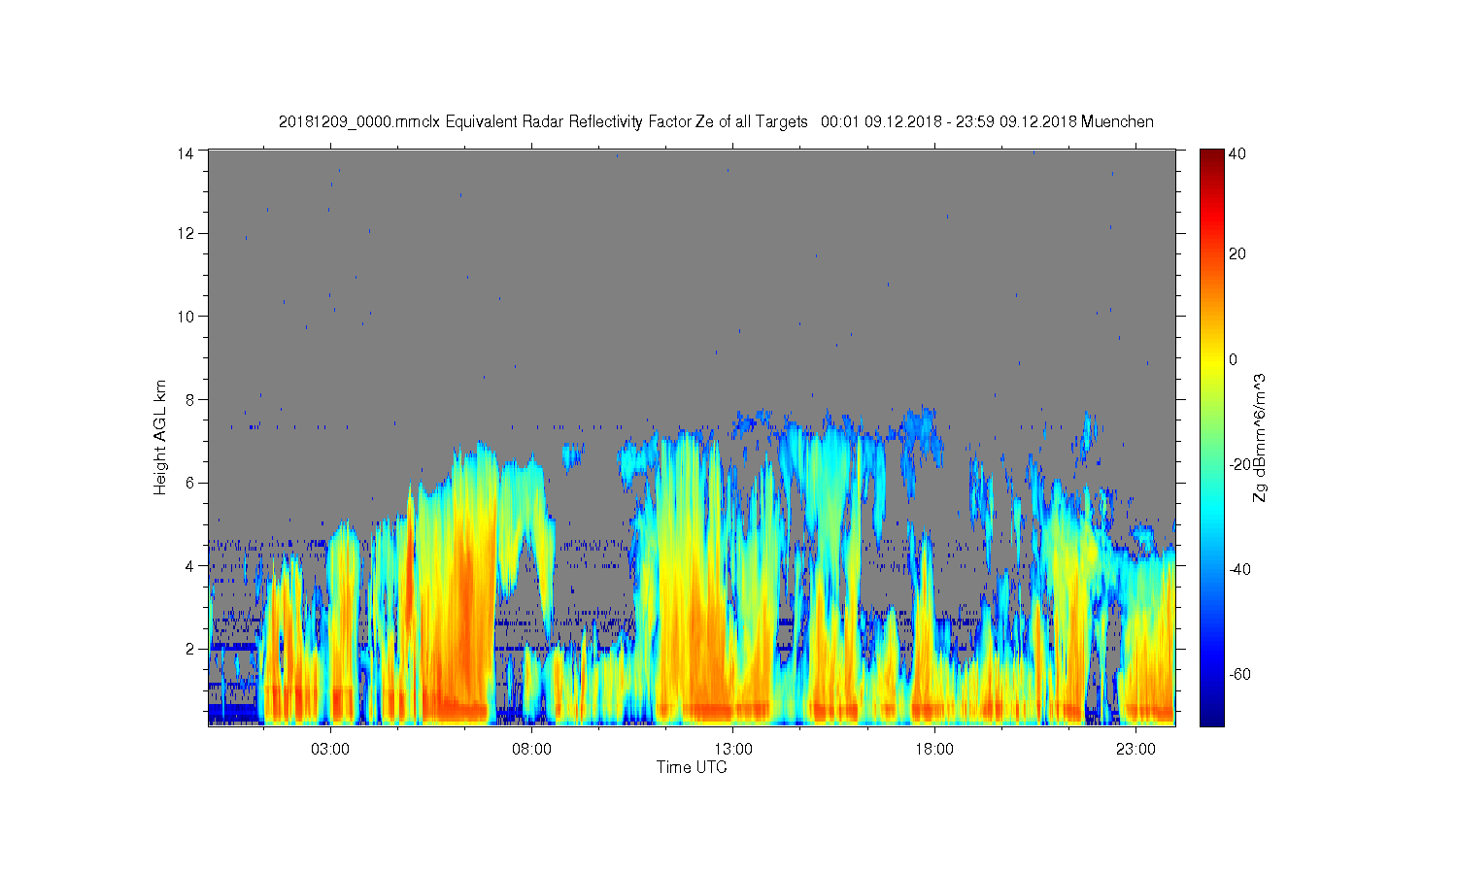Click the colorbar value 20 label

(x=1237, y=254)
